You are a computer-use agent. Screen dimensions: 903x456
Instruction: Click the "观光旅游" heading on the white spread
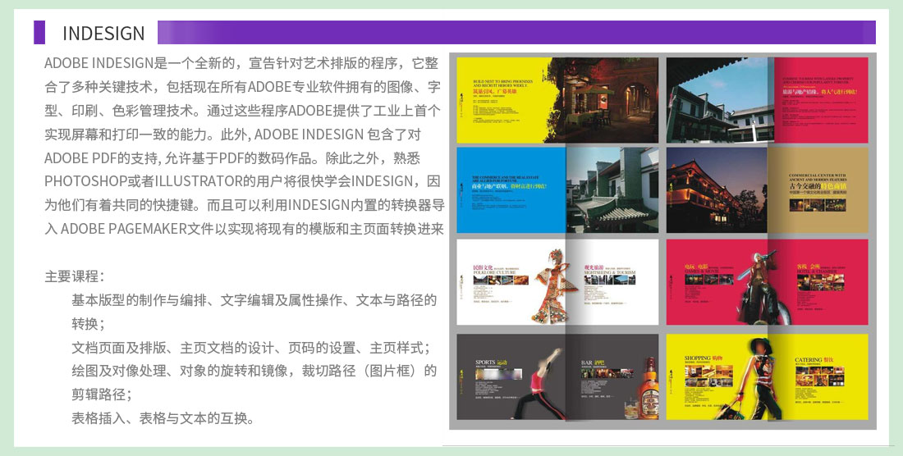pyautogui.click(x=594, y=268)
